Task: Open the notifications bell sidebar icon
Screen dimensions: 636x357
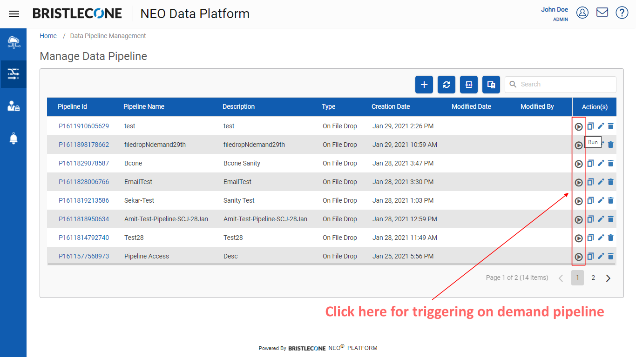Action: (14, 138)
